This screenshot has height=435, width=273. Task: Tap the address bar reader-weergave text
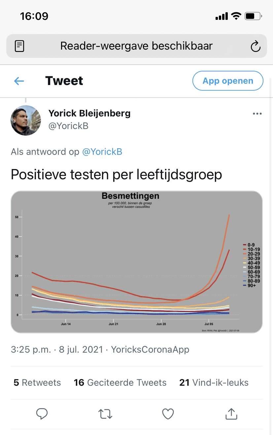tap(136, 46)
